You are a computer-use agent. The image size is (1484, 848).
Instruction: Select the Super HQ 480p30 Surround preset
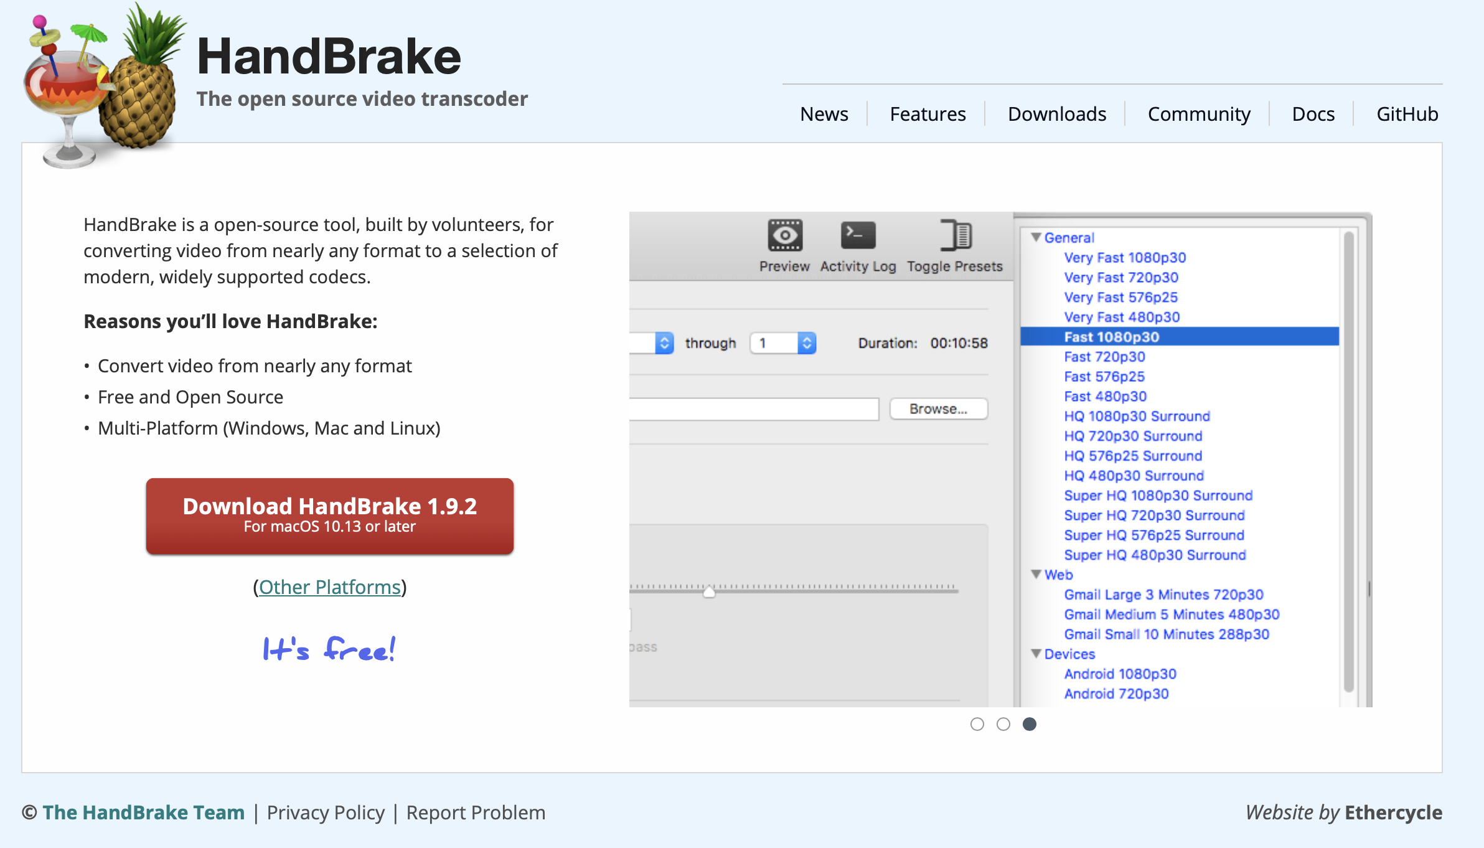click(x=1155, y=555)
